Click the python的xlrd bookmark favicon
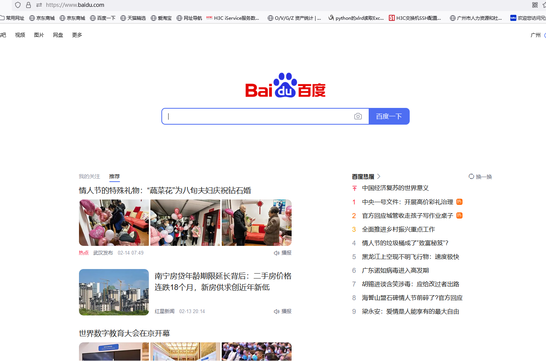Screen dimensions: 546x361 (331, 18)
